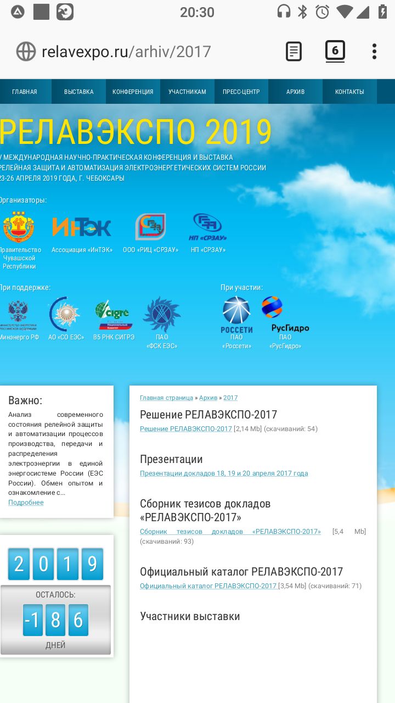Click the CIGRE logo
This screenshot has width=395, height=703.
[x=113, y=316]
